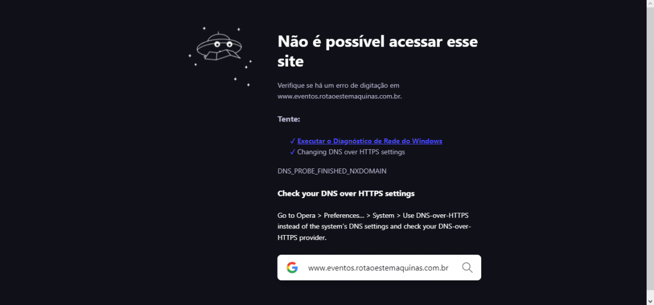Click the vertical scrollbar track
Viewport: 654px width, 305px height.
tap(650, 152)
